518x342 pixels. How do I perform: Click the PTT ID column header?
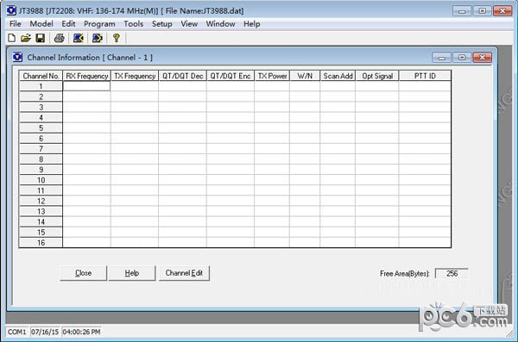425,76
